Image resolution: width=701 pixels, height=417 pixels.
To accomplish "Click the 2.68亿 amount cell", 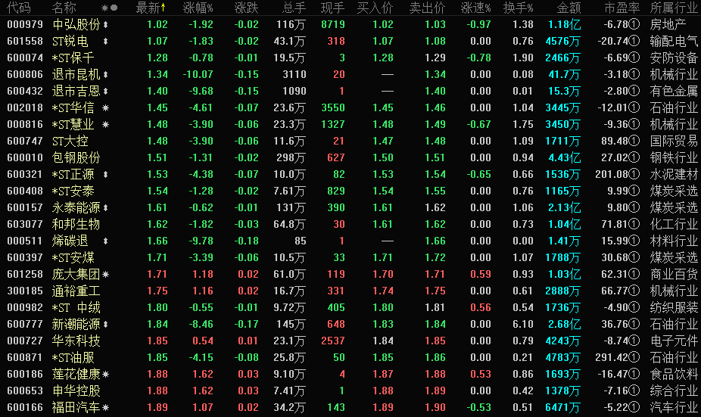I will coord(564,325).
